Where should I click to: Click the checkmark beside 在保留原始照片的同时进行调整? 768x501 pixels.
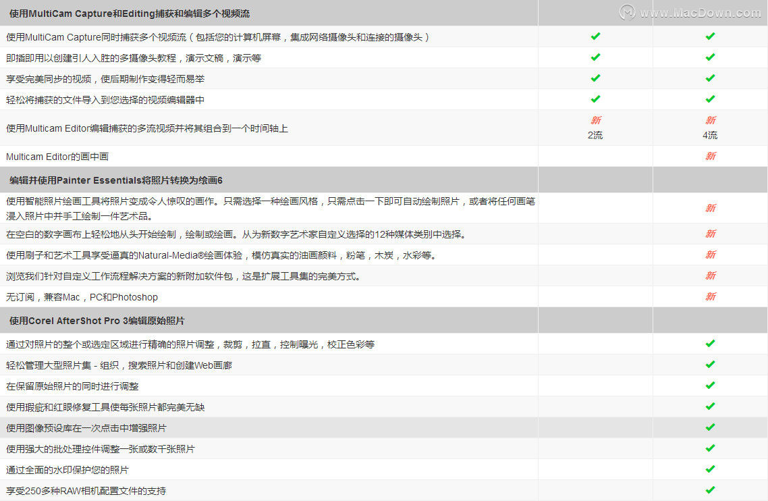(710, 386)
